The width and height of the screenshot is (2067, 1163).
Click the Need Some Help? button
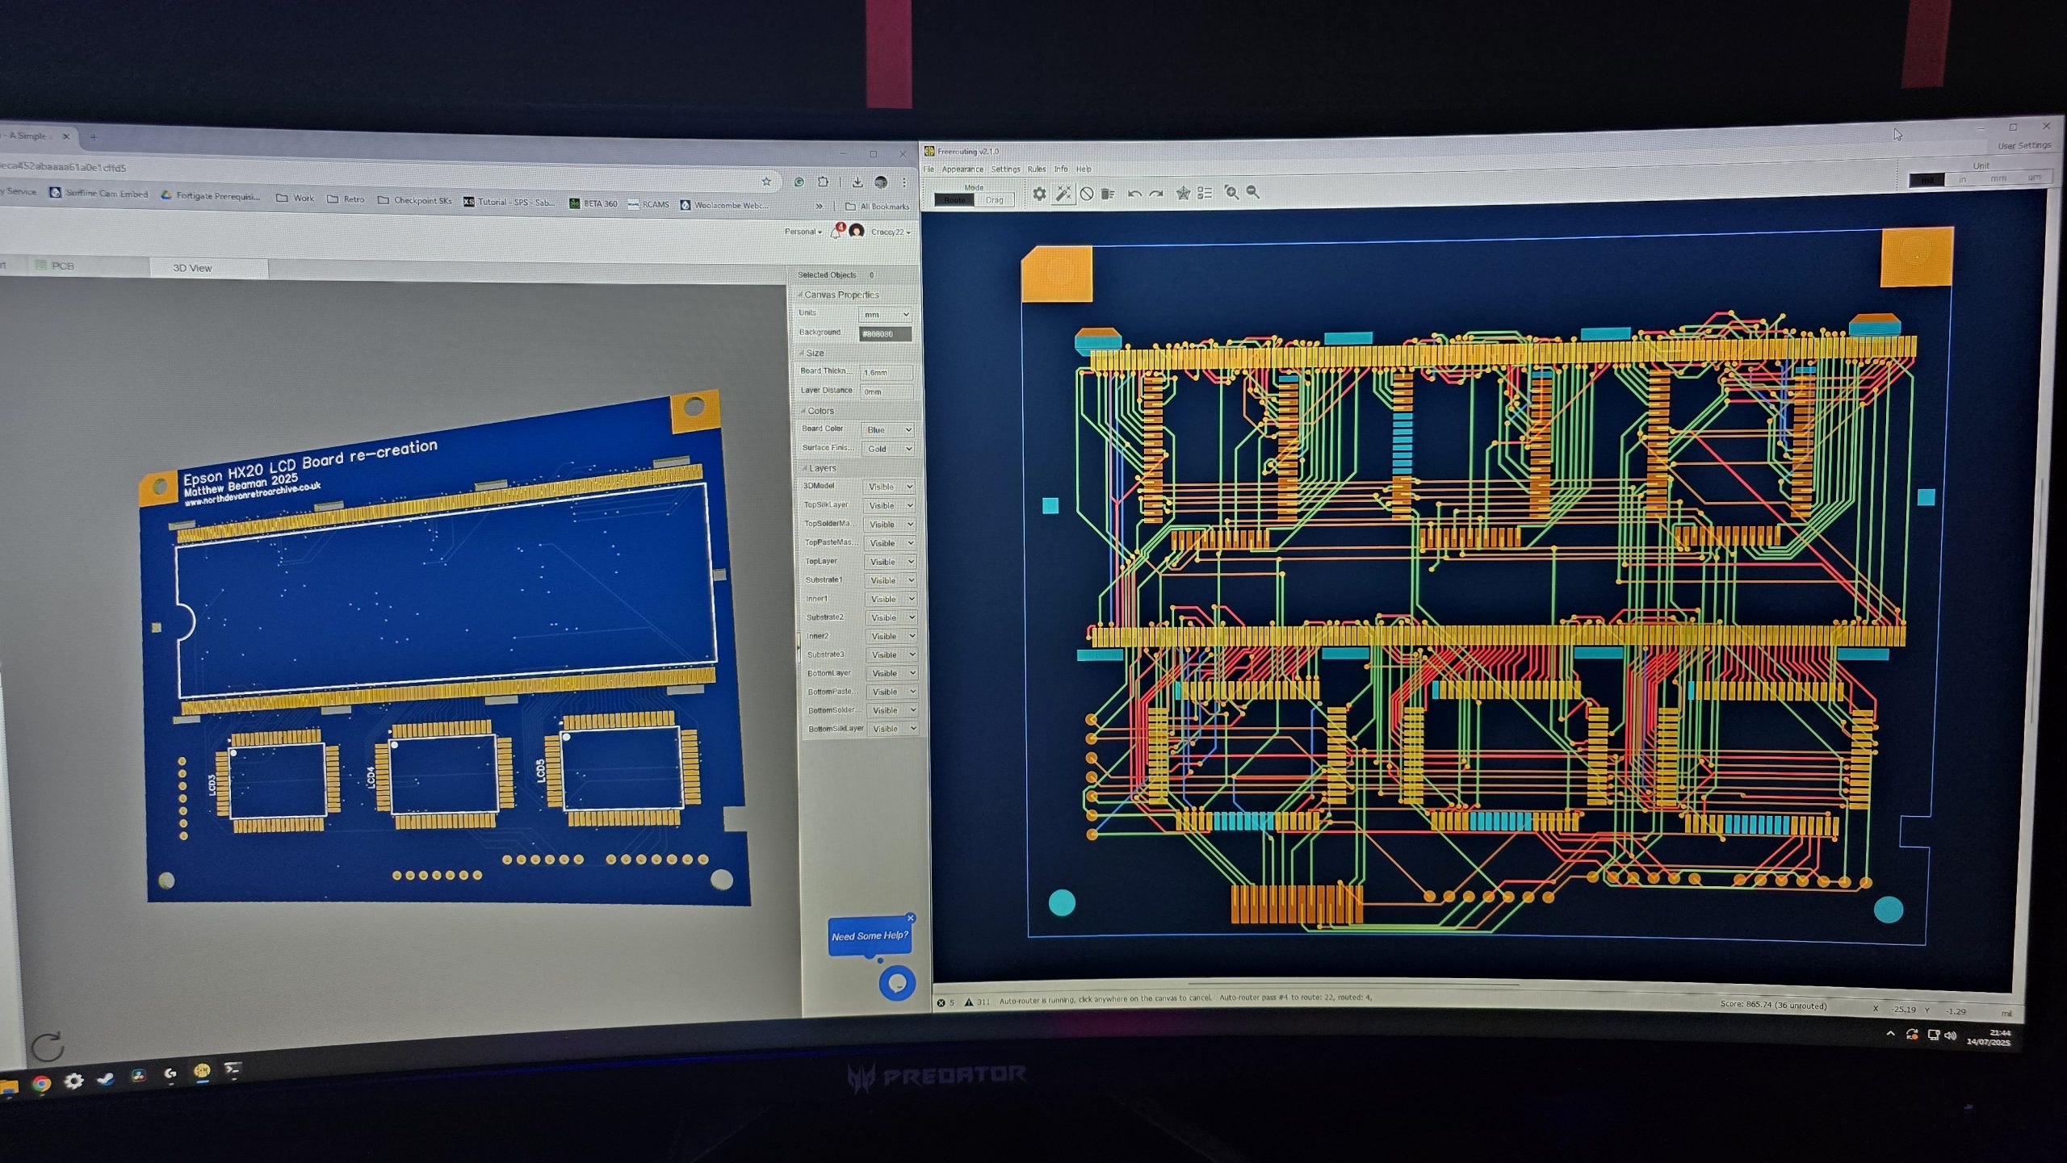(869, 936)
